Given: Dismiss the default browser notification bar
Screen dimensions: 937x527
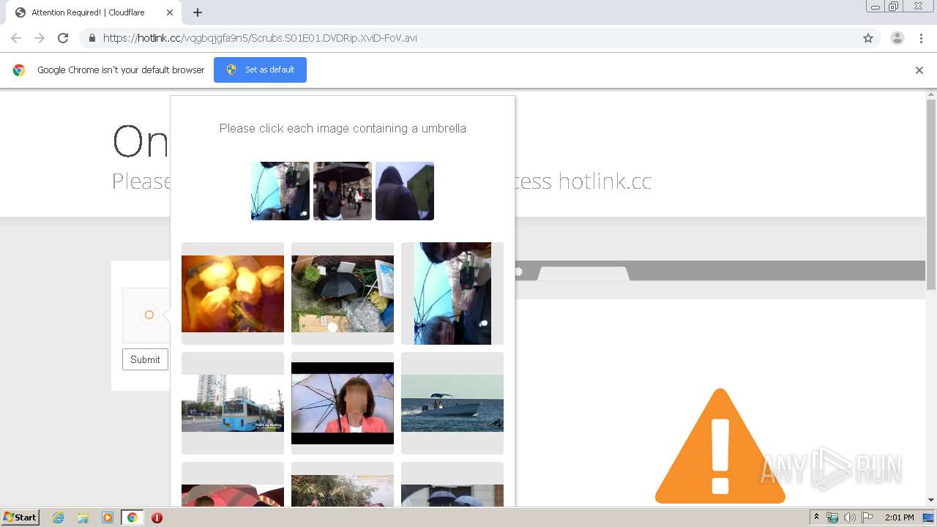Looking at the screenshot, I should [x=919, y=70].
